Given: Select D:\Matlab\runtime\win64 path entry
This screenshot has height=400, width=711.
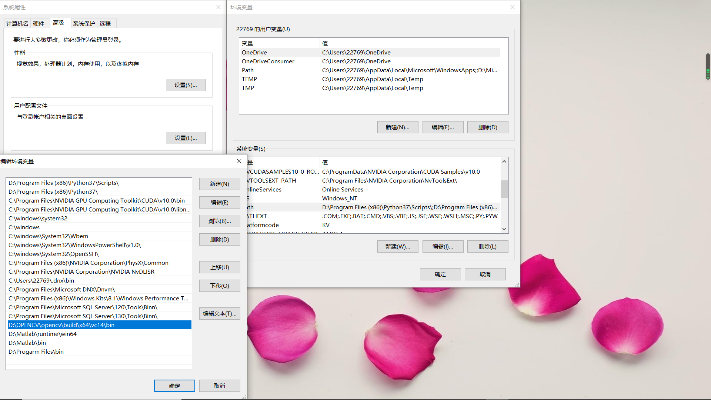Looking at the screenshot, I should pyautogui.click(x=99, y=334).
